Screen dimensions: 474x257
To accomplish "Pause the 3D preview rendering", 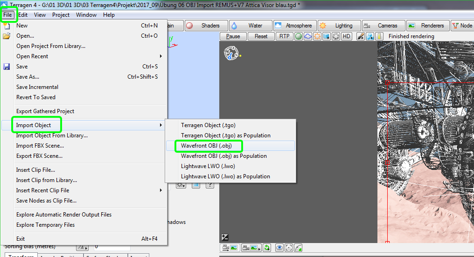I will (x=233, y=36).
